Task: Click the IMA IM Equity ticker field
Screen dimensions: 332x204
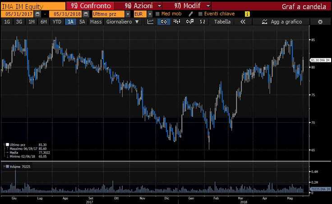Action: pos(33,6)
